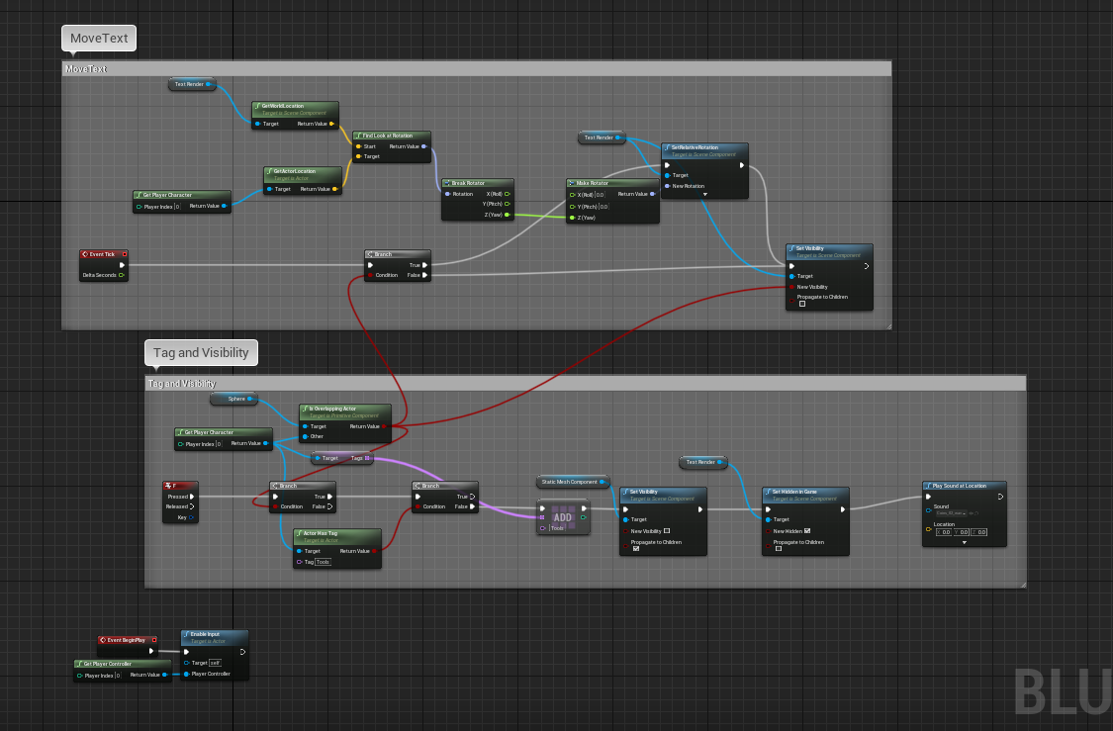Expand Play Sound at Location advanced options

point(965,542)
